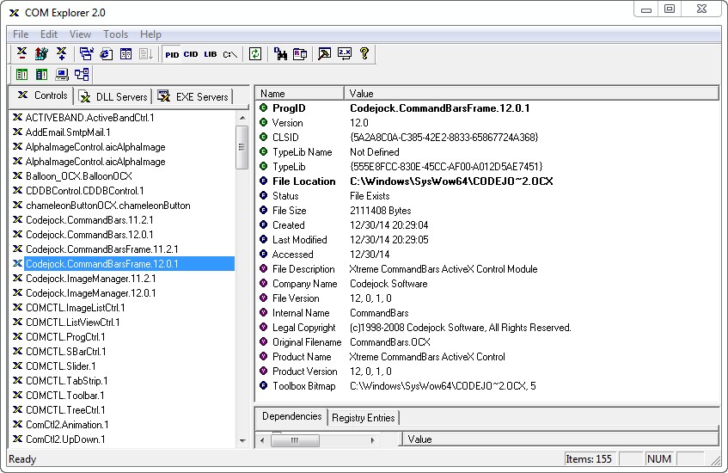This screenshot has height=473, width=728.
Task: Open the Tools menu
Action: pos(116,34)
